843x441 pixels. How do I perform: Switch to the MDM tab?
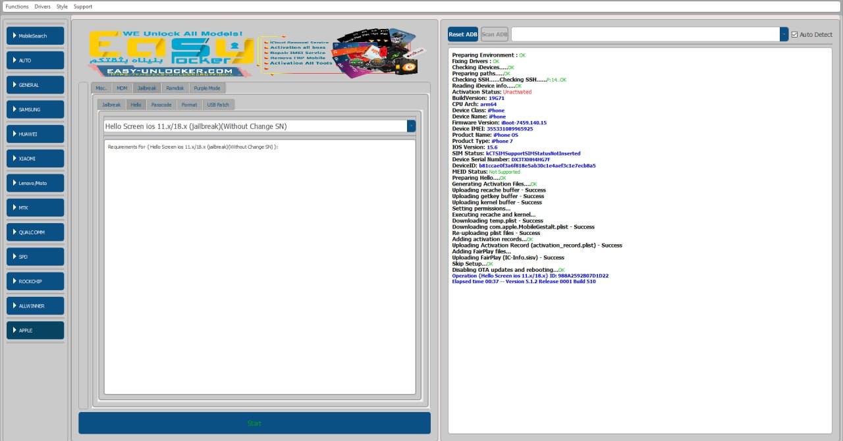click(122, 88)
